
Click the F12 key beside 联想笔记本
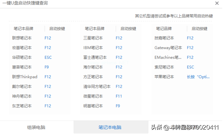(48, 38)
